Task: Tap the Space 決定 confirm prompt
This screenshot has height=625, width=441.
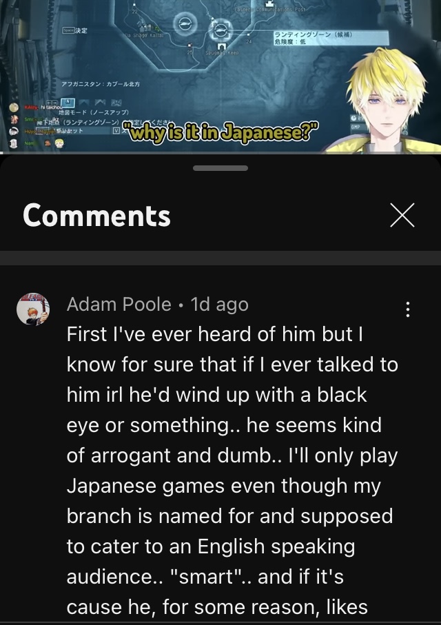Action: point(75,30)
